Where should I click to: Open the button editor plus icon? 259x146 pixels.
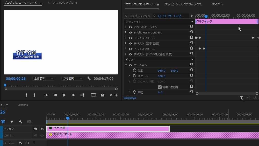coord(116,95)
